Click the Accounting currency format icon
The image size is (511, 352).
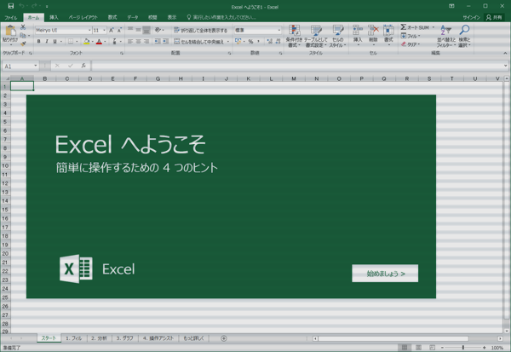click(x=238, y=41)
